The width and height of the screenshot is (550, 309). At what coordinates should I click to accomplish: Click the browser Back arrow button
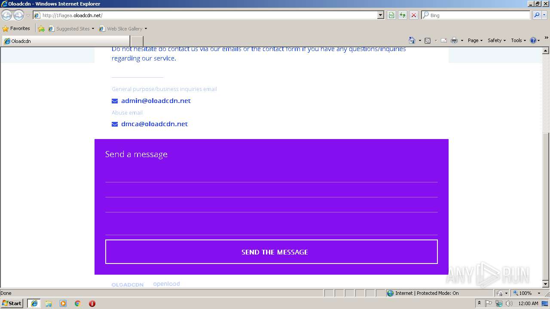click(x=7, y=15)
